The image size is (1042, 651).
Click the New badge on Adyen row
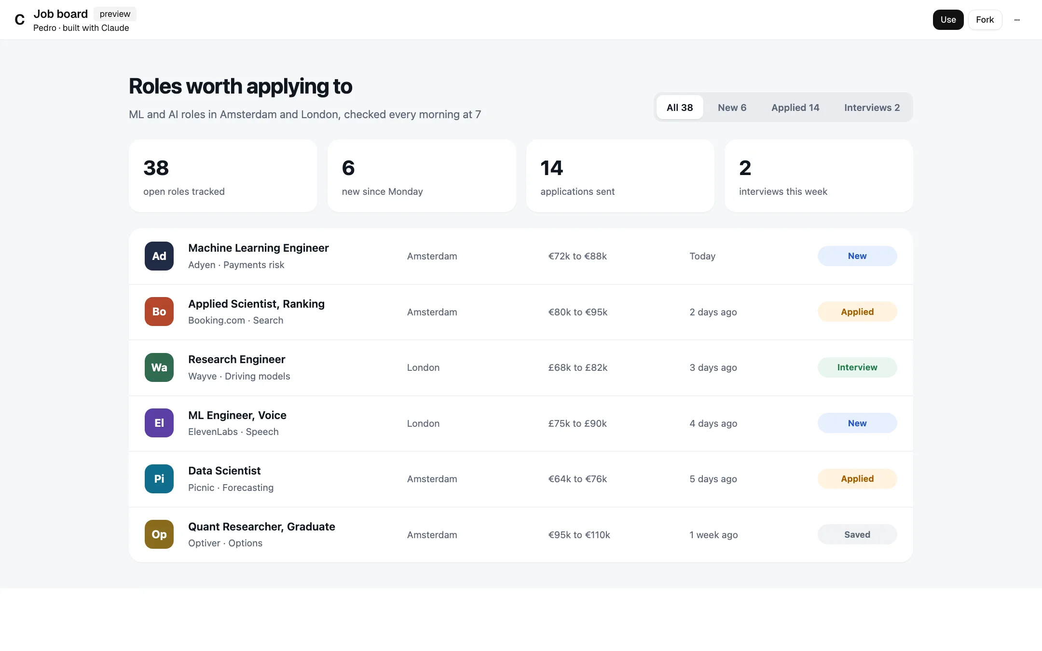click(857, 256)
